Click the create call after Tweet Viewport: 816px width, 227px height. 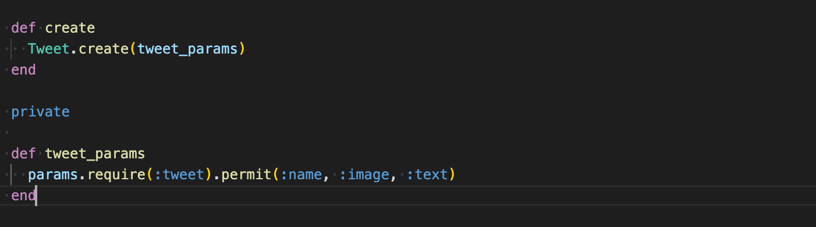click(x=104, y=49)
